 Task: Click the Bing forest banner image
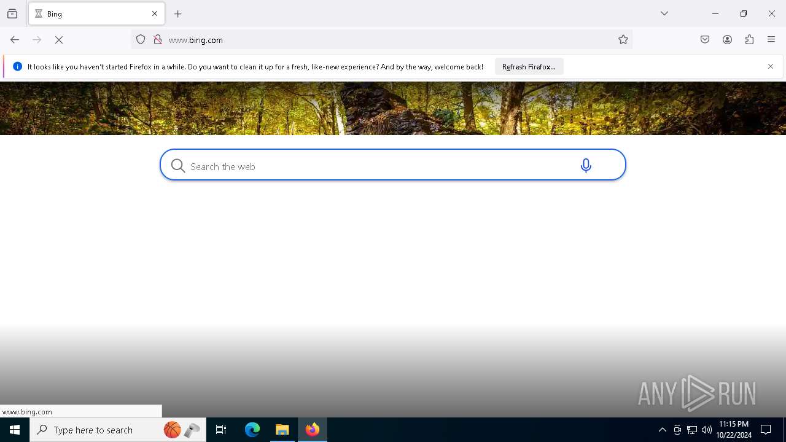tap(393, 108)
